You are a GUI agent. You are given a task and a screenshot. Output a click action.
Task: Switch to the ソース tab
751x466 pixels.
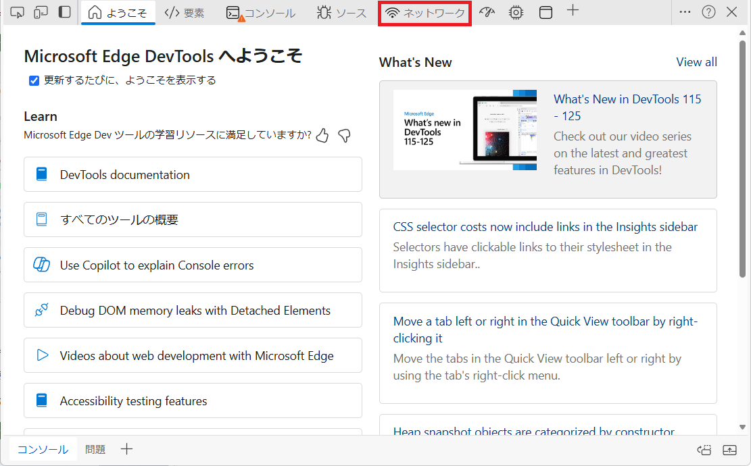342,13
